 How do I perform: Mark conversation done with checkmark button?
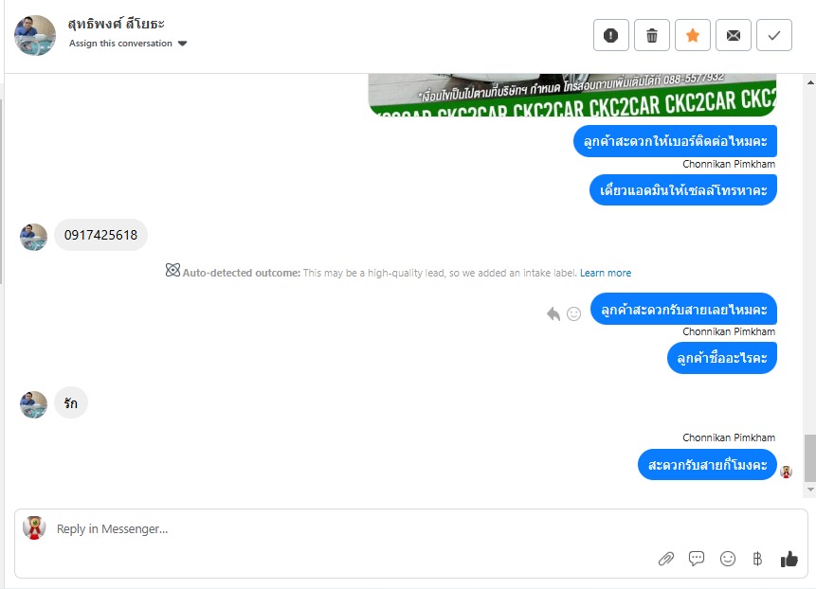pyautogui.click(x=774, y=35)
